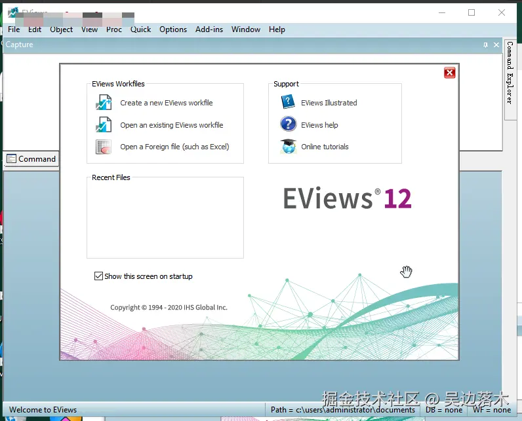Click the Command tab icon
Image resolution: width=522 pixels, height=421 pixels.
click(x=11, y=159)
